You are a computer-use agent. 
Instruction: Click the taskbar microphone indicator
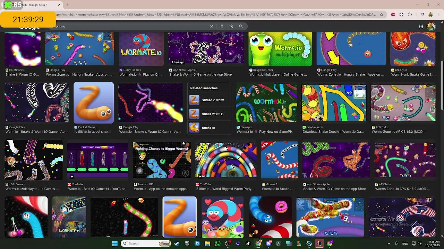click(x=396, y=243)
